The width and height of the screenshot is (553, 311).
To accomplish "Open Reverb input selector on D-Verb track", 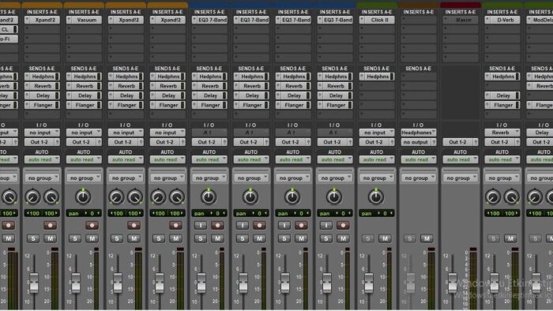I will point(502,133).
